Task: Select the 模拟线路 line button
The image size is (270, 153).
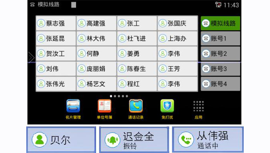Action: pyautogui.click(x=220, y=23)
